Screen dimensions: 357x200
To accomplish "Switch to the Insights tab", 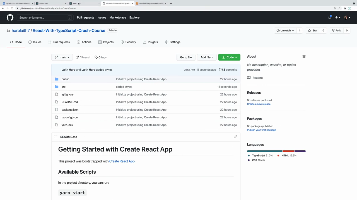I will (150, 42).
